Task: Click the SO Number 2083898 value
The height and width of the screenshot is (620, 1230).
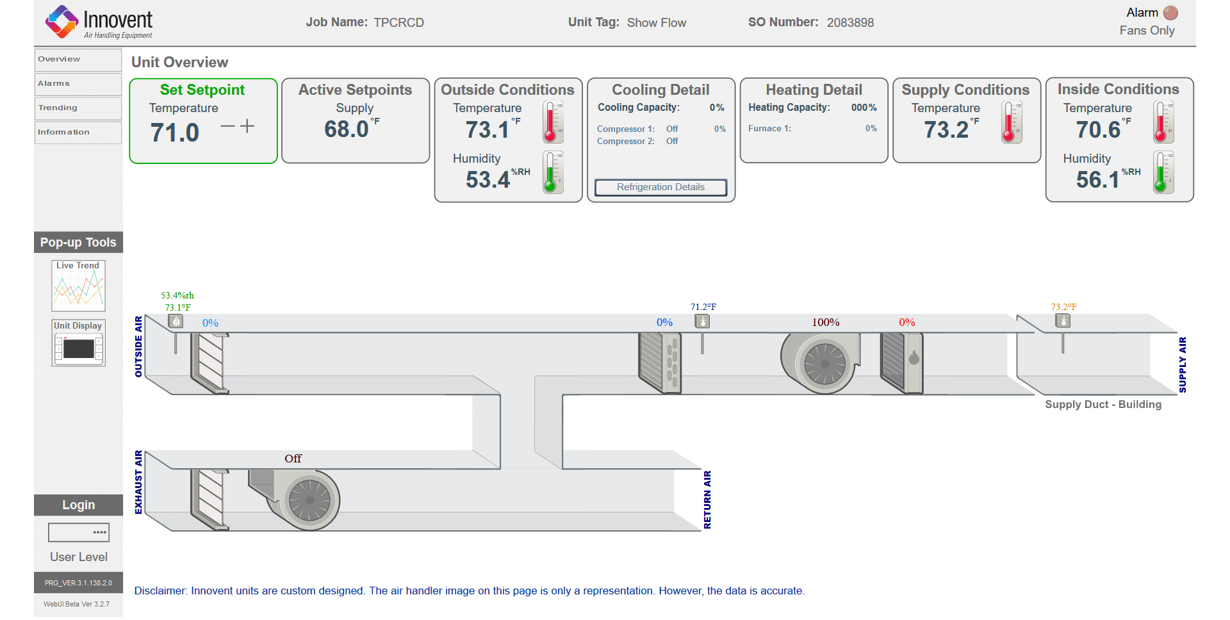Action: [x=850, y=23]
